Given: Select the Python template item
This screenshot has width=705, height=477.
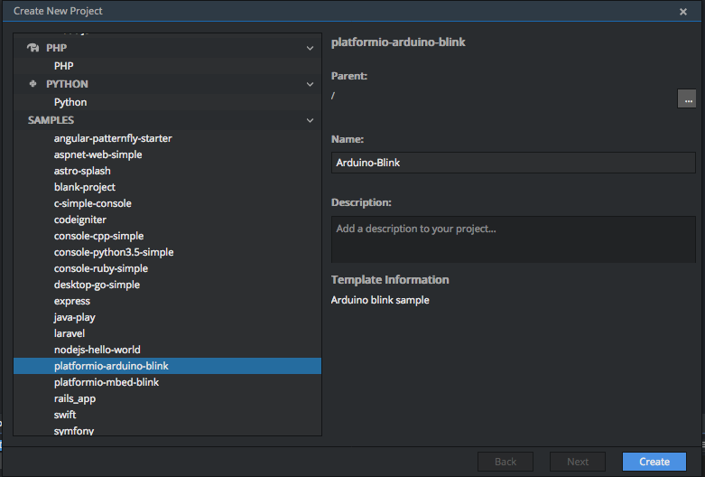Looking at the screenshot, I should point(167,102).
